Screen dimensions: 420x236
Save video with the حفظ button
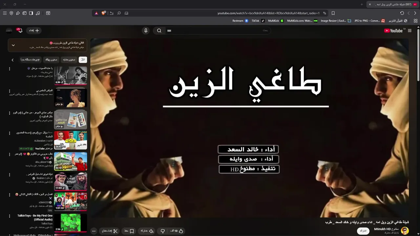[129, 231]
